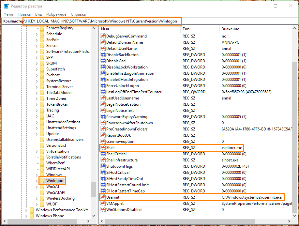Click the values pane scroll right arrow
Screen dimensions: 299x226
coord(289,221)
